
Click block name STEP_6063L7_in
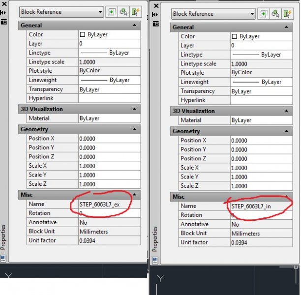pyautogui.click(x=251, y=206)
